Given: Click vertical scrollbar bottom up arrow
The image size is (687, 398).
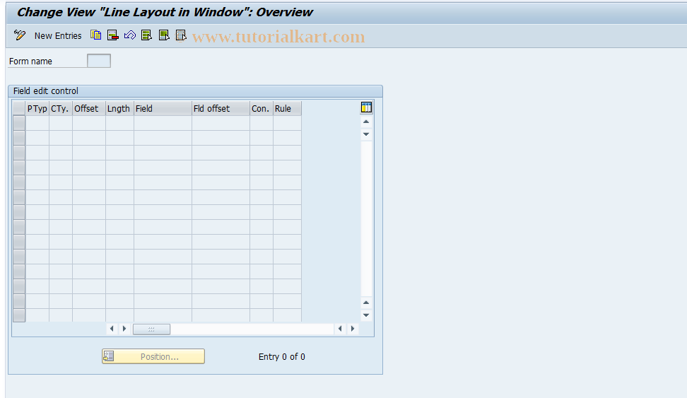Looking at the screenshot, I should coord(366,303).
